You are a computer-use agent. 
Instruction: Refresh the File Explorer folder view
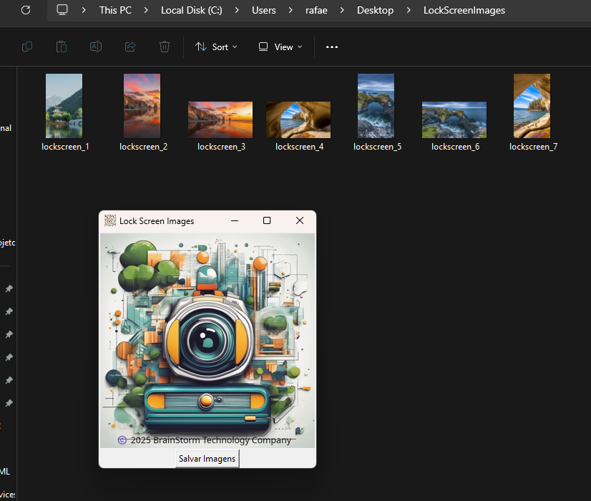(26, 10)
